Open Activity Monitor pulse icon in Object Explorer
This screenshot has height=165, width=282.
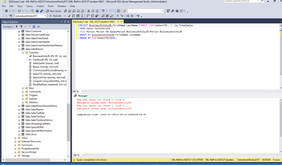point(38,27)
